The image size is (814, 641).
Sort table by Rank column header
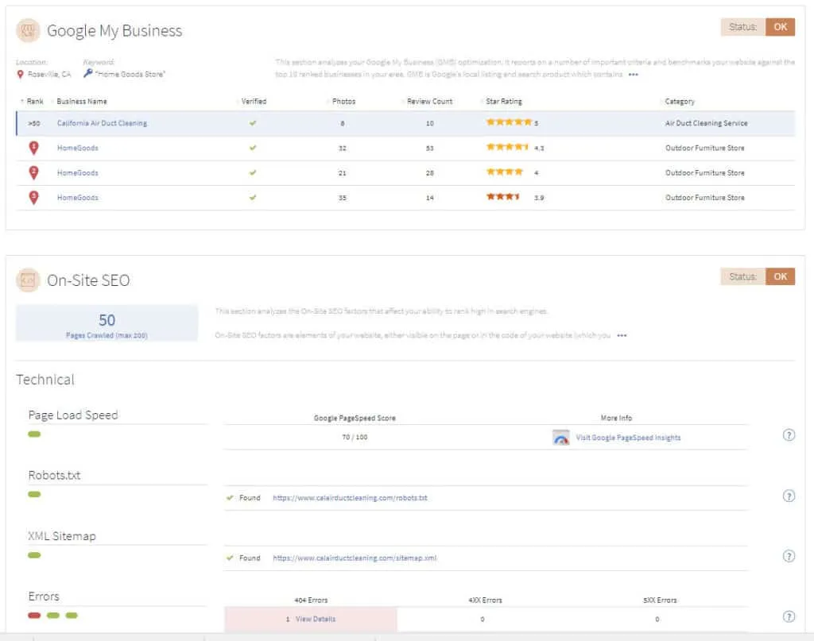click(x=34, y=102)
